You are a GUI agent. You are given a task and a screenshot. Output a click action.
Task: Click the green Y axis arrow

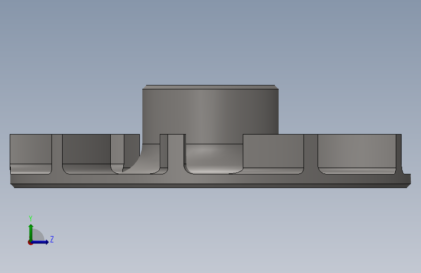[x=31, y=233]
